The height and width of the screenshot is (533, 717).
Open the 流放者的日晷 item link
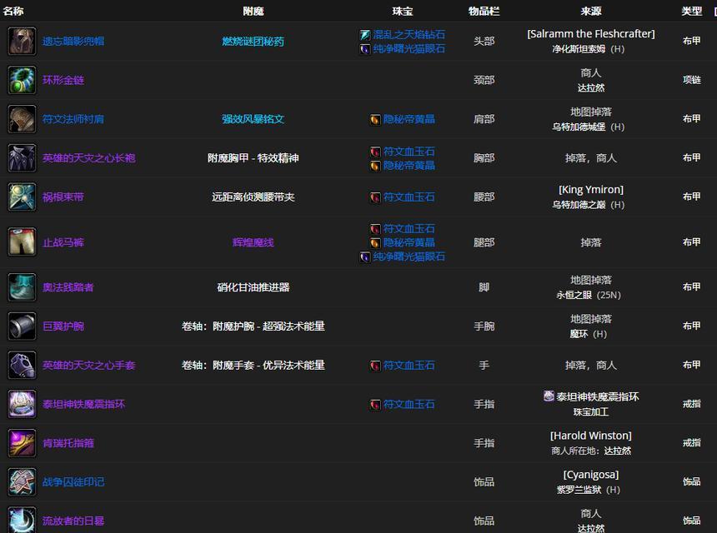click(x=73, y=521)
